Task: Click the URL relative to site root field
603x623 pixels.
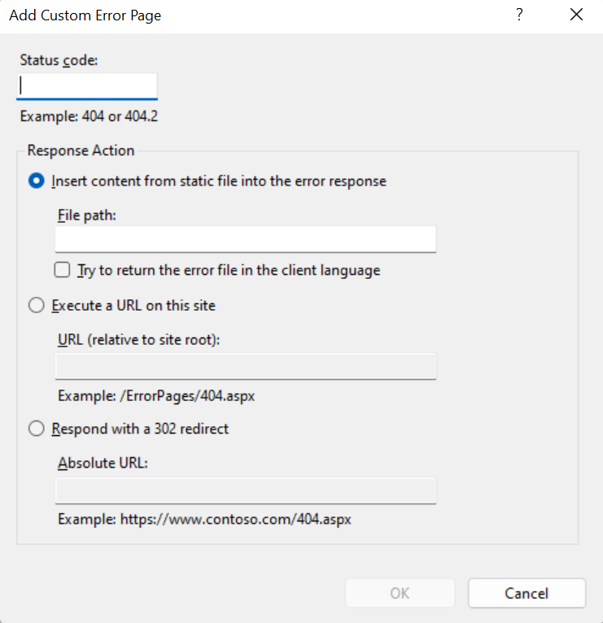Action: [245, 366]
